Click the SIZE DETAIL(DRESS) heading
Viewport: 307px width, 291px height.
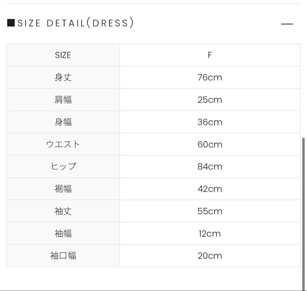pyautogui.click(x=75, y=23)
